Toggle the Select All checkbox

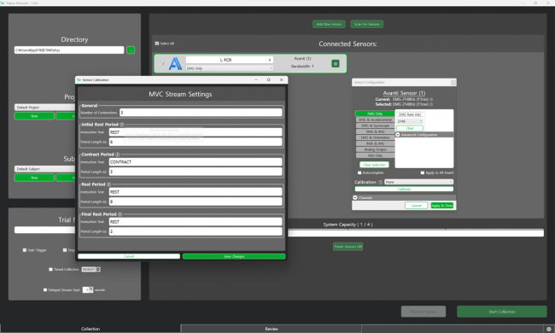[x=157, y=44]
